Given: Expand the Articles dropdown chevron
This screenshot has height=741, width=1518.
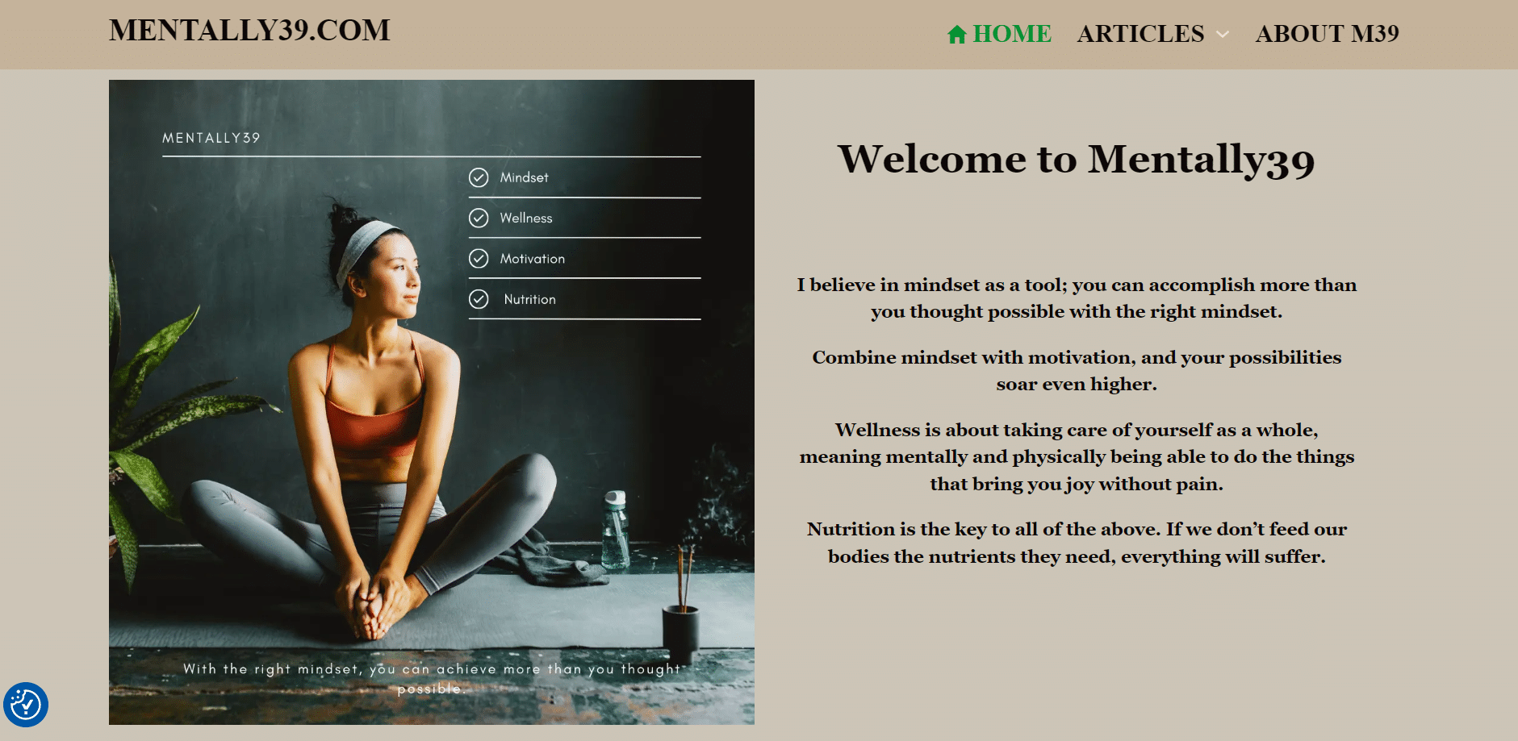Looking at the screenshot, I should (1223, 34).
